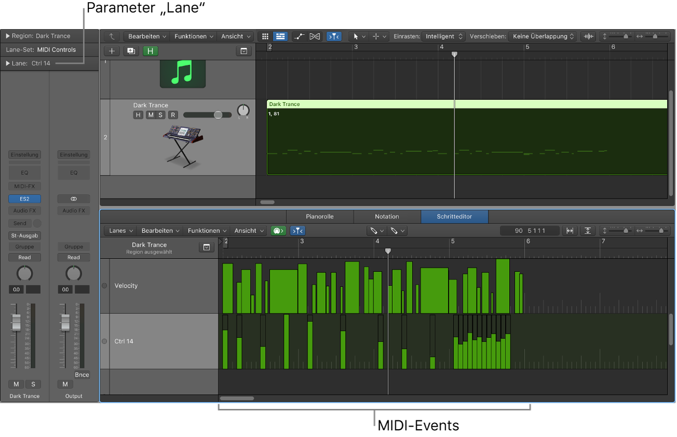Click the vertical auto zoom icon in editor
The height and width of the screenshot is (437, 677).
point(588,231)
